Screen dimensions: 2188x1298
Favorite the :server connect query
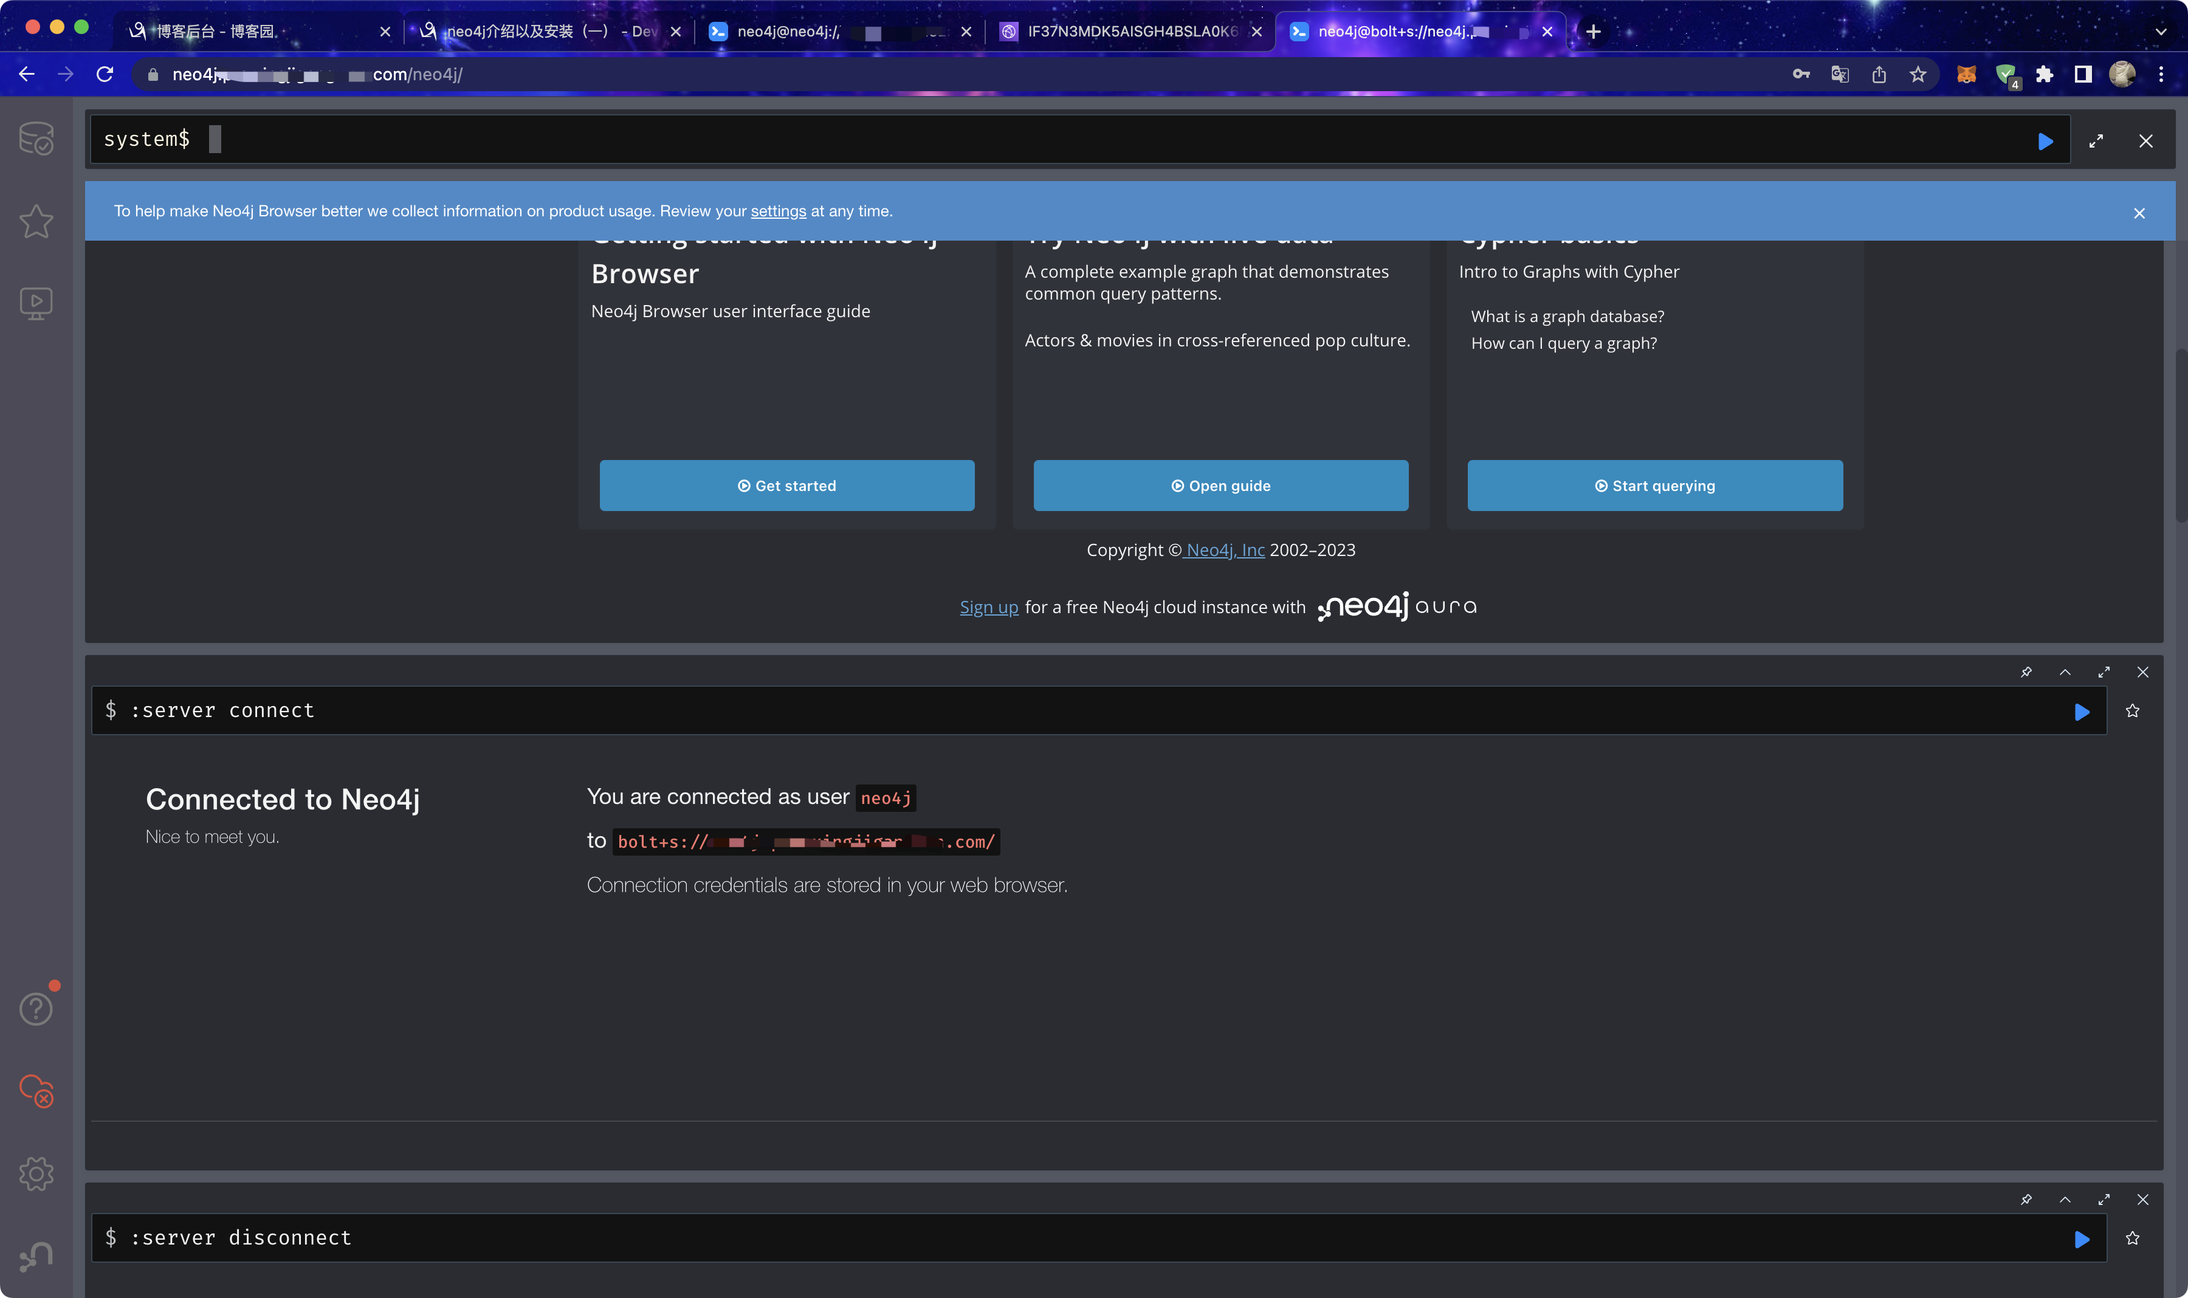[2132, 711]
